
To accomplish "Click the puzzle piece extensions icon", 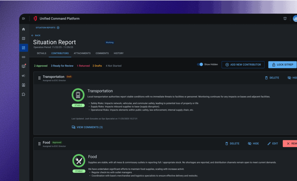I will pos(23,94).
